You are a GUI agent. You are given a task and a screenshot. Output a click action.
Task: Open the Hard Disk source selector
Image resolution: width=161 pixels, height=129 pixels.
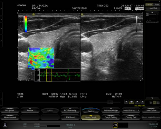click(x=153, y=8)
